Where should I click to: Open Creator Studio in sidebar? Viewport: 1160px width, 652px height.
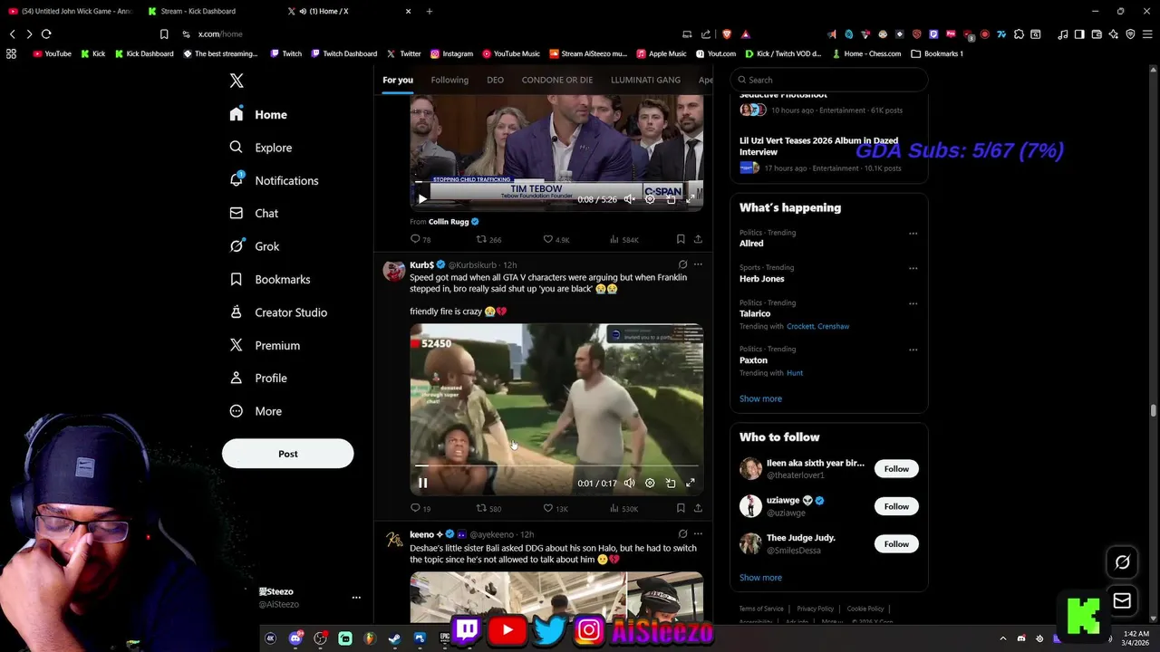tap(278, 312)
